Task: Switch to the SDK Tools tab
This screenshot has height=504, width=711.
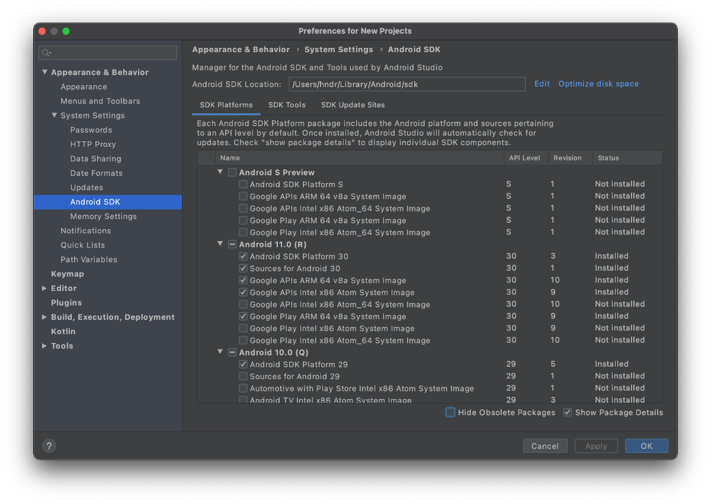Action: coord(287,105)
